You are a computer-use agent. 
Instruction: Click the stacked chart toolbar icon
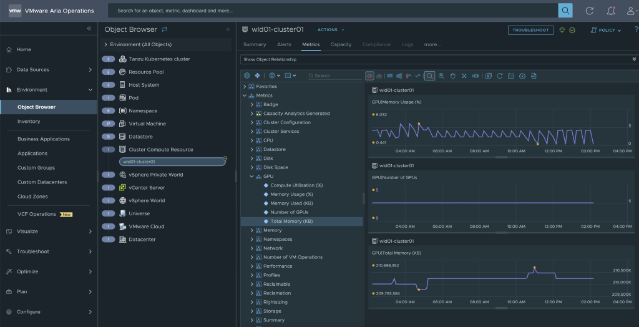click(379, 76)
